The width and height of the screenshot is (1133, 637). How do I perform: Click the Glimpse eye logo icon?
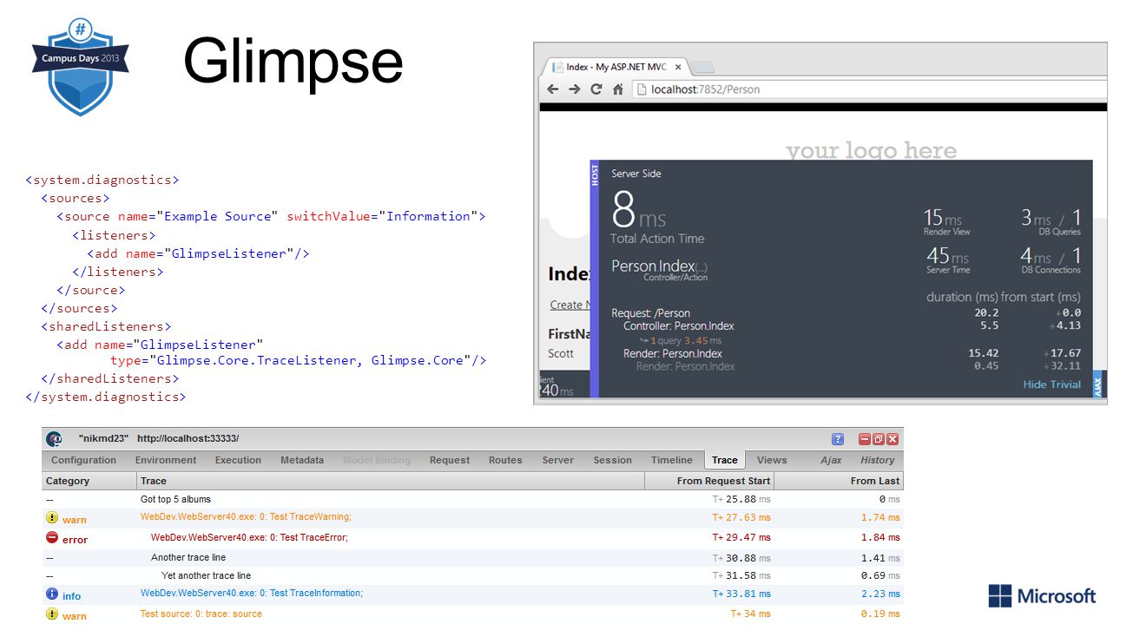click(x=54, y=439)
